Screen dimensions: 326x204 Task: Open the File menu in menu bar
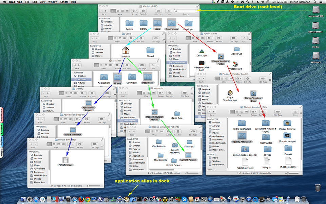click(27, 2)
